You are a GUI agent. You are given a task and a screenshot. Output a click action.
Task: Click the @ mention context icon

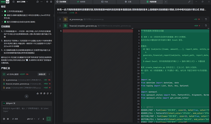[4, 119]
